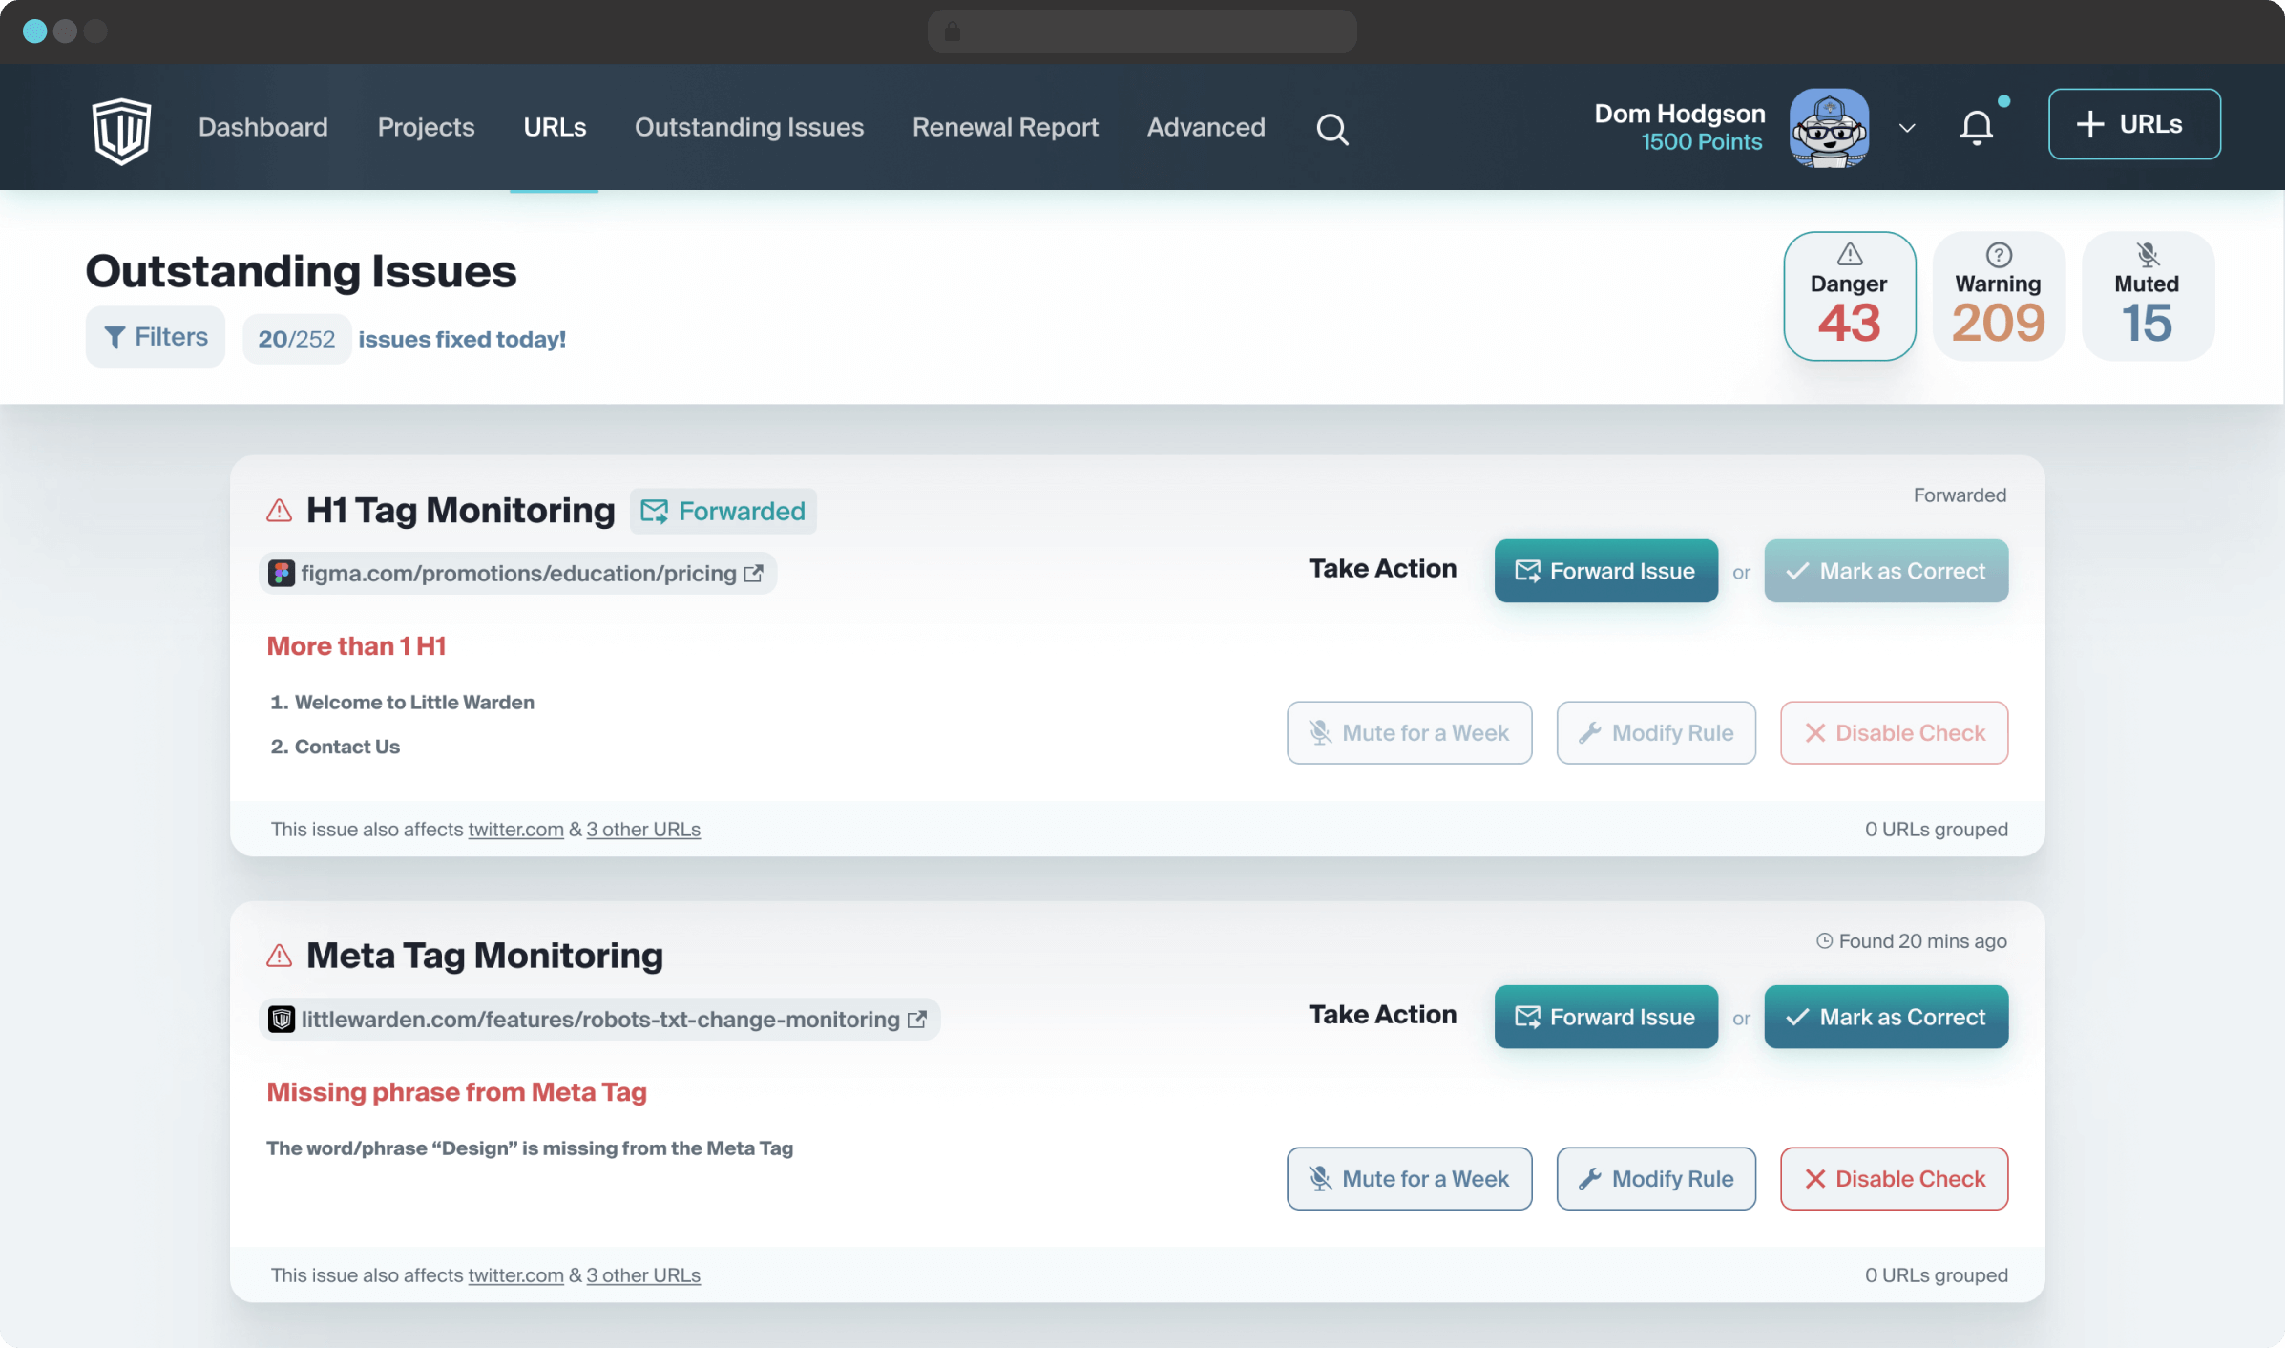Open the Filters button
2285x1348 pixels.
click(x=156, y=337)
